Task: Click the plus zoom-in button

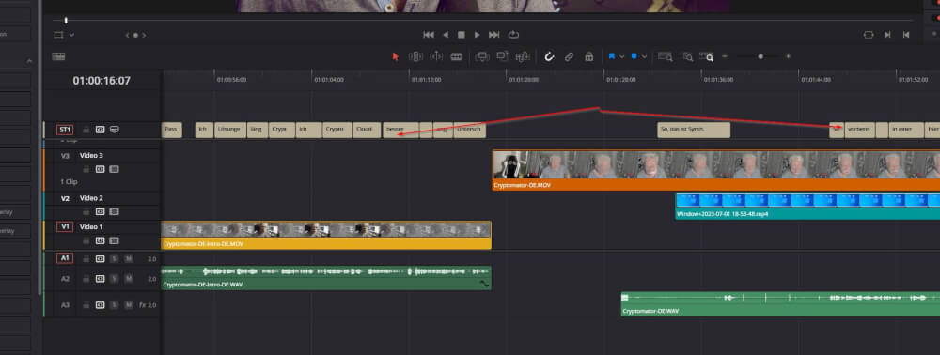Action: tap(789, 56)
